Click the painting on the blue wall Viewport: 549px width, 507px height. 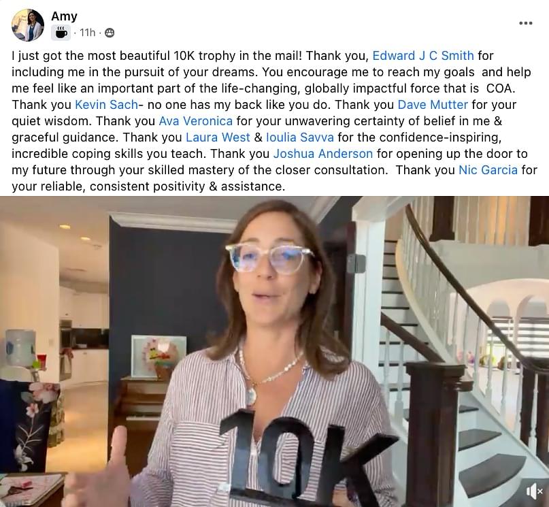coord(159,356)
